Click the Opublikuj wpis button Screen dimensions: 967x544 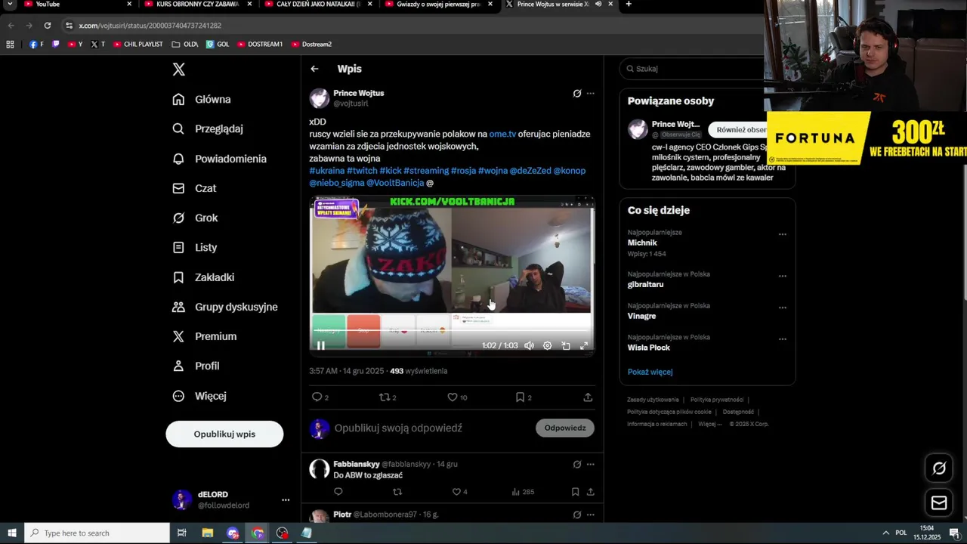point(224,434)
